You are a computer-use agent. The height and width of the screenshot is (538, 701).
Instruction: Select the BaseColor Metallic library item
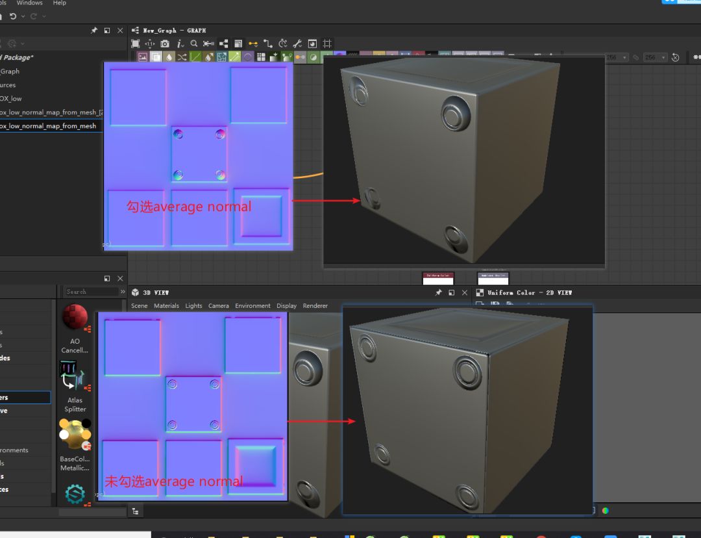tap(75, 445)
